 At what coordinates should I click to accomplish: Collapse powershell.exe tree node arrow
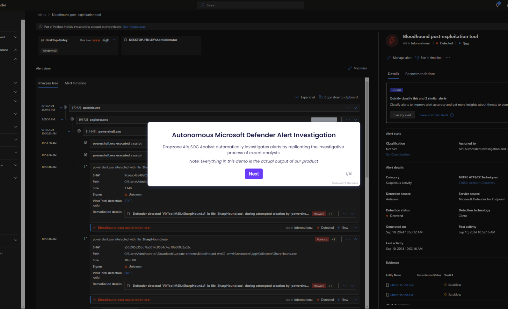(x=69, y=131)
